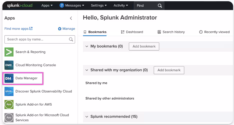234x125 pixels.
Task: Click the splunk>cloud logo
Action: [x=19, y=5]
